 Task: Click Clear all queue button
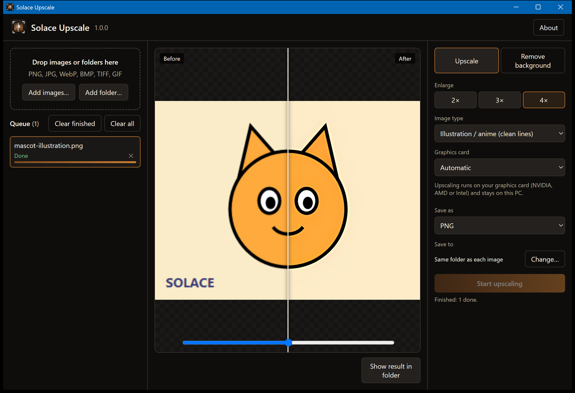pyautogui.click(x=122, y=123)
